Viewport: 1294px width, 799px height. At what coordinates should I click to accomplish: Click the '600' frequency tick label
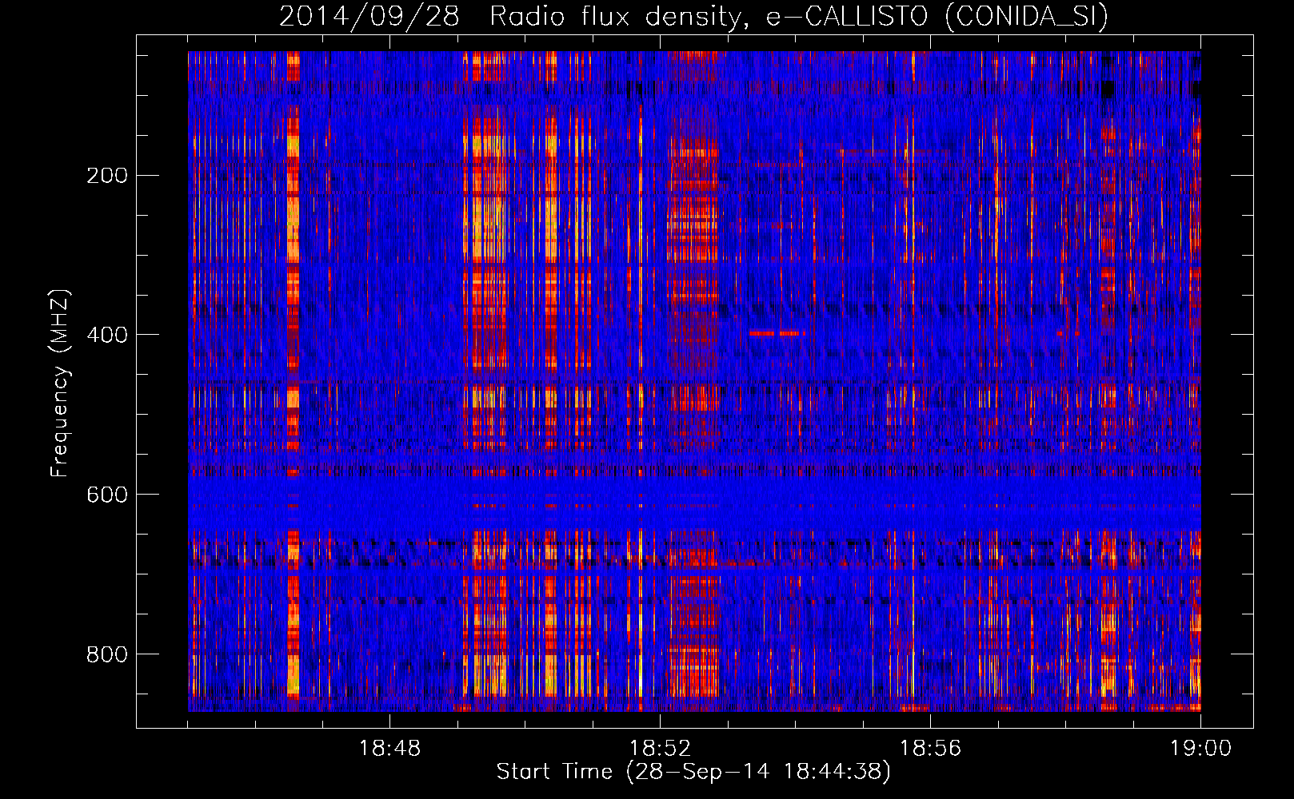pos(107,495)
